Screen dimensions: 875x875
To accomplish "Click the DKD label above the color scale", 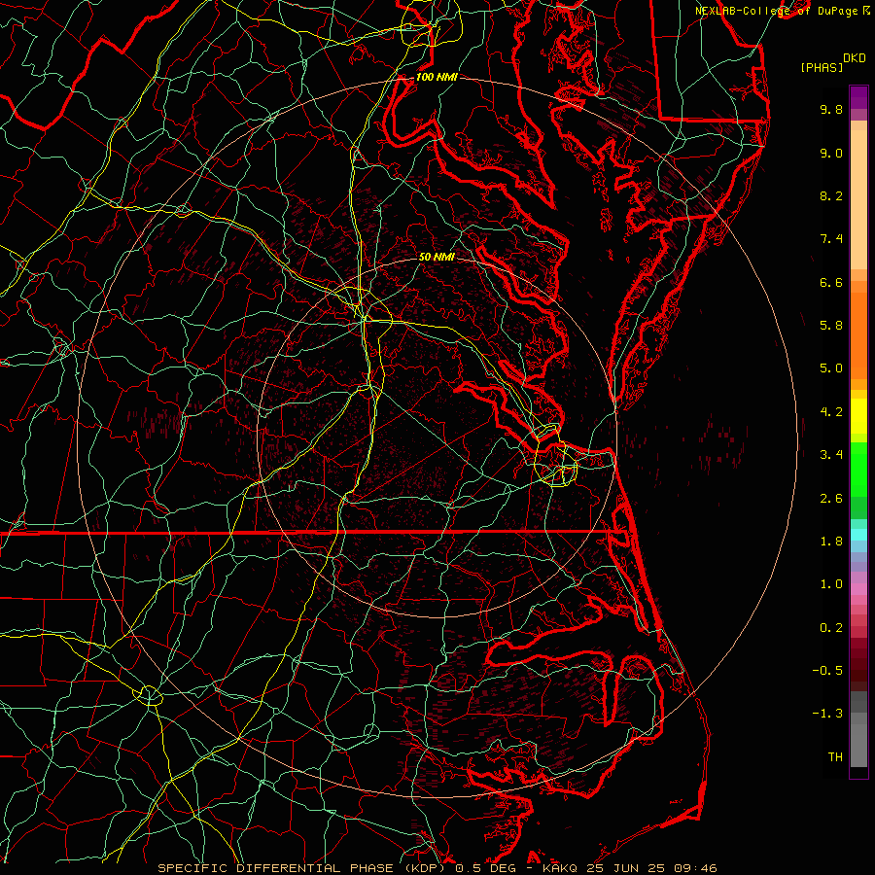I will [x=854, y=58].
